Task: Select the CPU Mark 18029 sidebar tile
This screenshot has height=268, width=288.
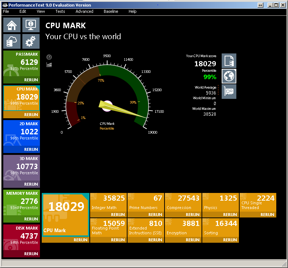Action: [x=22, y=98]
